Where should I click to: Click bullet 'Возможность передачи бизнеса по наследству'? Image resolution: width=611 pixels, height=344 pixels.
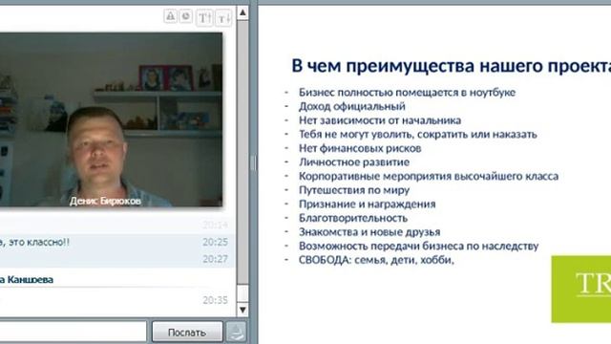[x=418, y=246]
